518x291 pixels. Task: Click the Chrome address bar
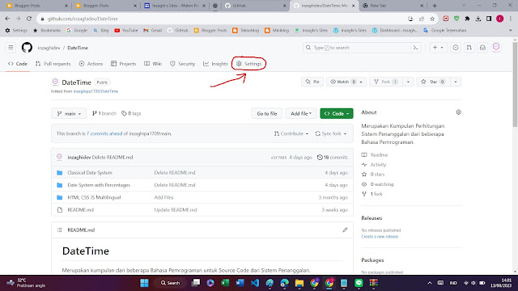225,19
